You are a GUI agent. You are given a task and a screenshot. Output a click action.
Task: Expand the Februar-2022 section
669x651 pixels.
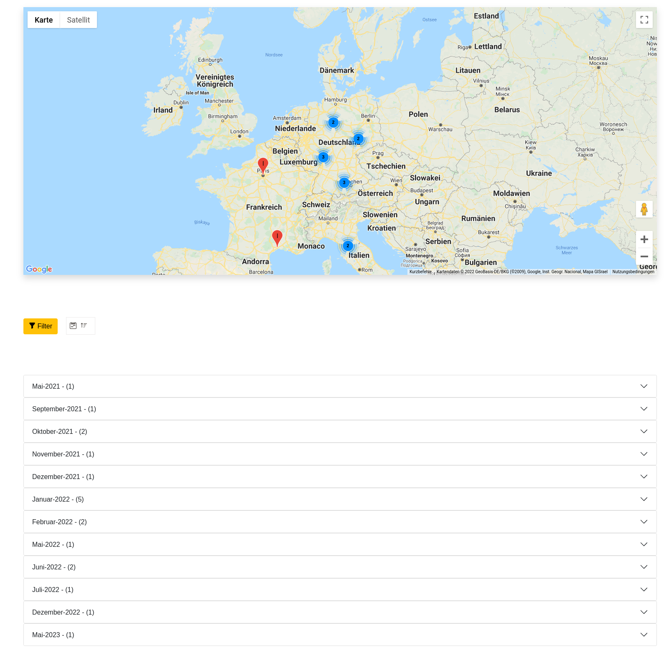[x=340, y=522]
